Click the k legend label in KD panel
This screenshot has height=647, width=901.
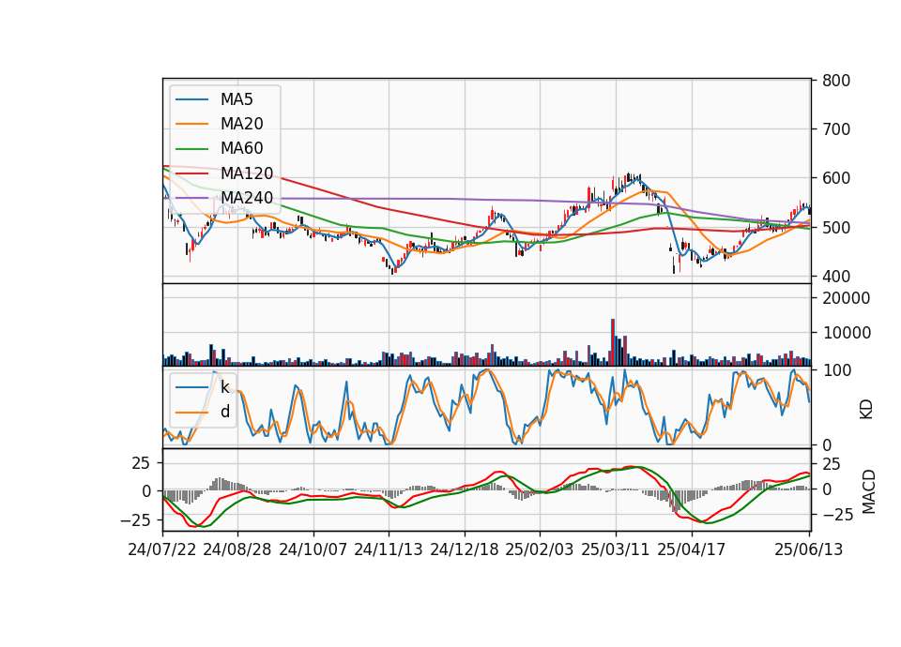coord(224,387)
